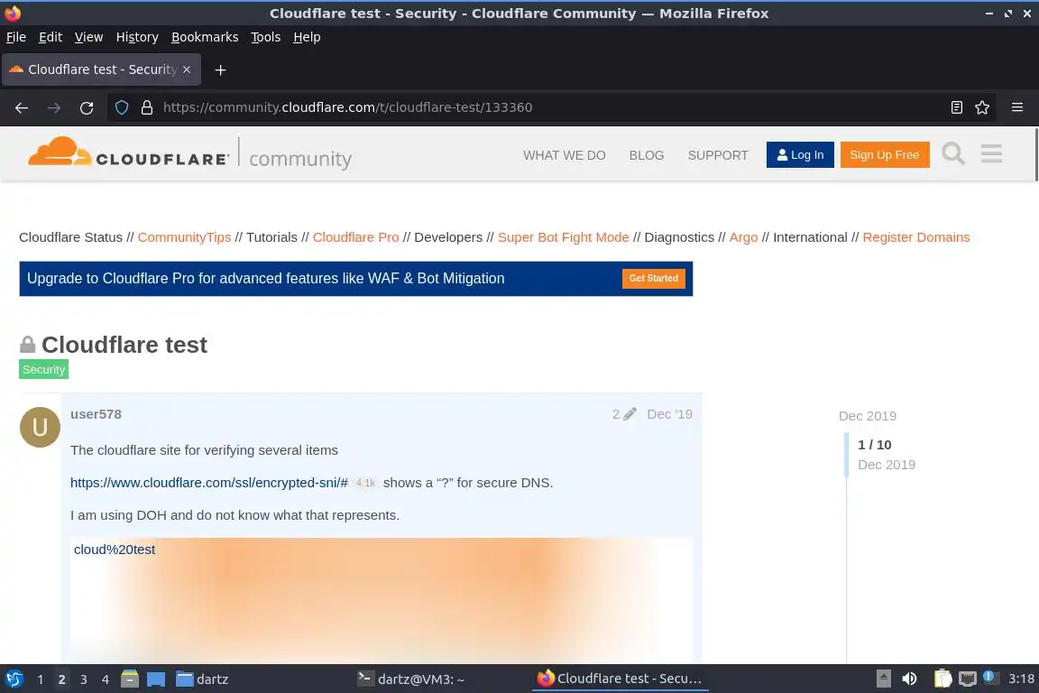Click the green Security category tag

coord(43,369)
